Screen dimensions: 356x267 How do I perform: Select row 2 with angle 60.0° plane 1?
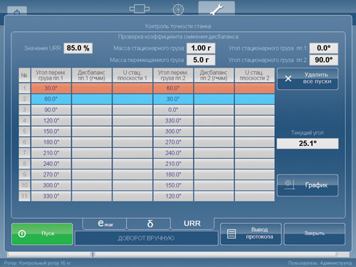click(51, 99)
